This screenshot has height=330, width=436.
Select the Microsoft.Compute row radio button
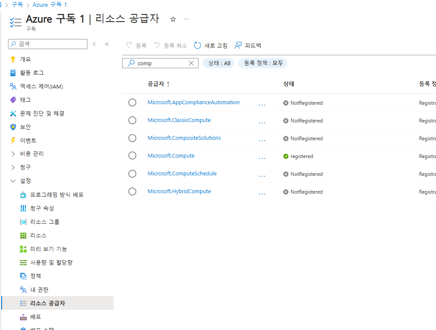pos(132,156)
